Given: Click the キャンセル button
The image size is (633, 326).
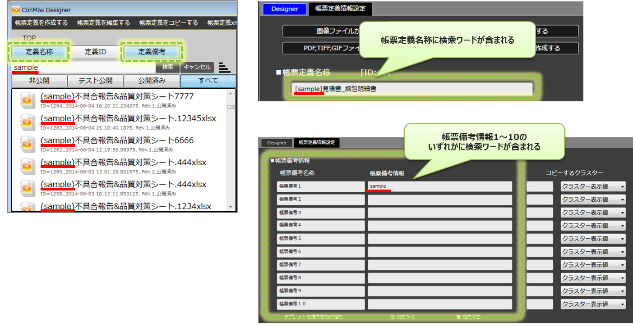Looking at the screenshot, I should point(197,67).
